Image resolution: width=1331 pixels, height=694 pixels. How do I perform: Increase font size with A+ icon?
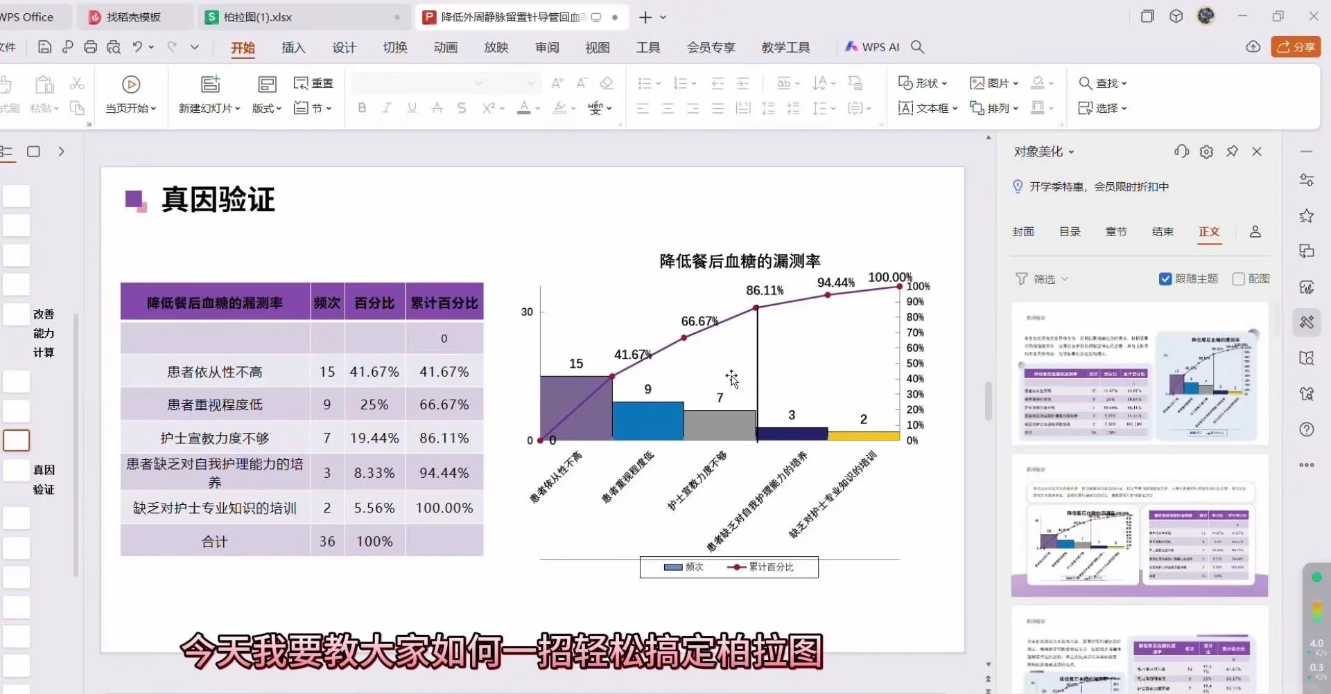click(557, 83)
